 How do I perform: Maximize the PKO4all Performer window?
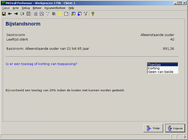[180, 3]
